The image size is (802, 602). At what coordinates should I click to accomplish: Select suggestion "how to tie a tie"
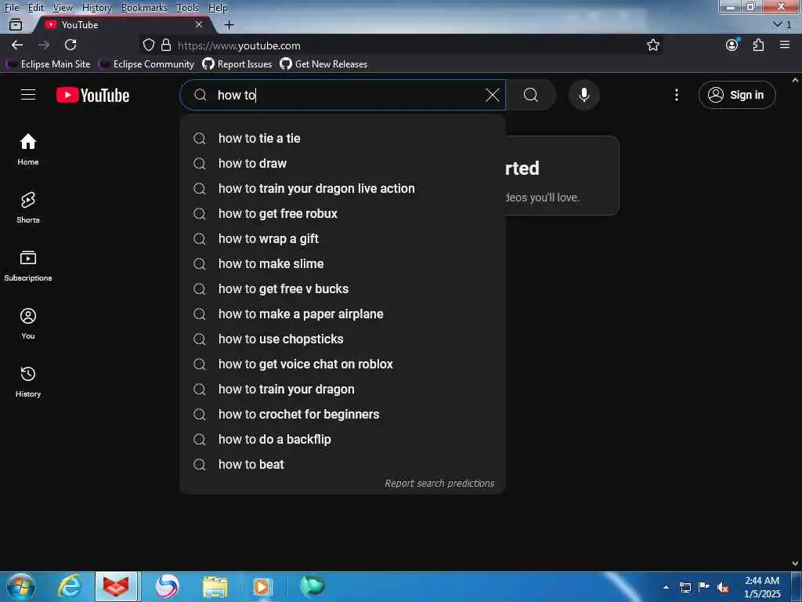coord(343,138)
